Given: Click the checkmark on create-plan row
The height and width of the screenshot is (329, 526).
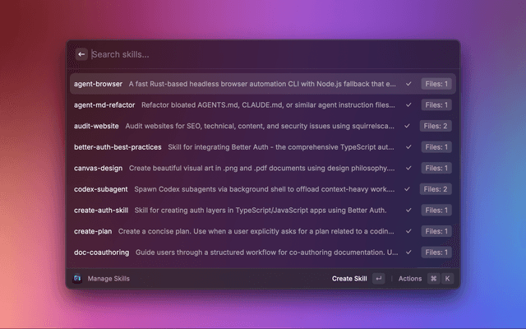Looking at the screenshot, I should click(408, 231).
